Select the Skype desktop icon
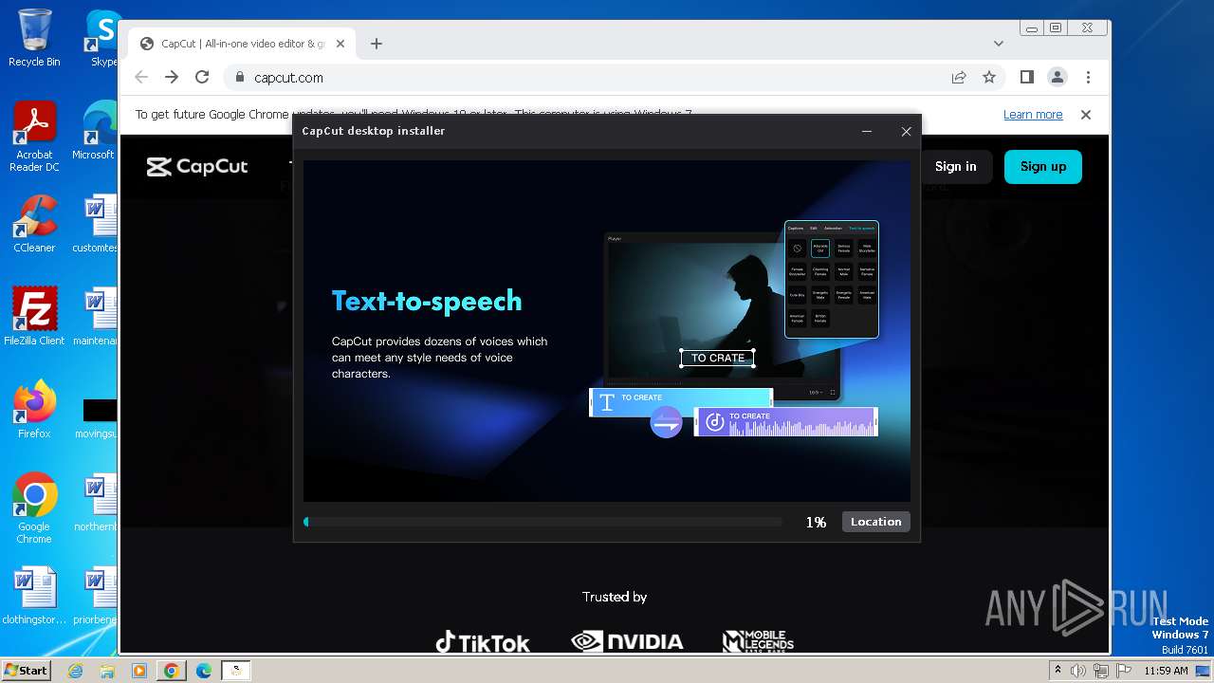 (102, 38)
